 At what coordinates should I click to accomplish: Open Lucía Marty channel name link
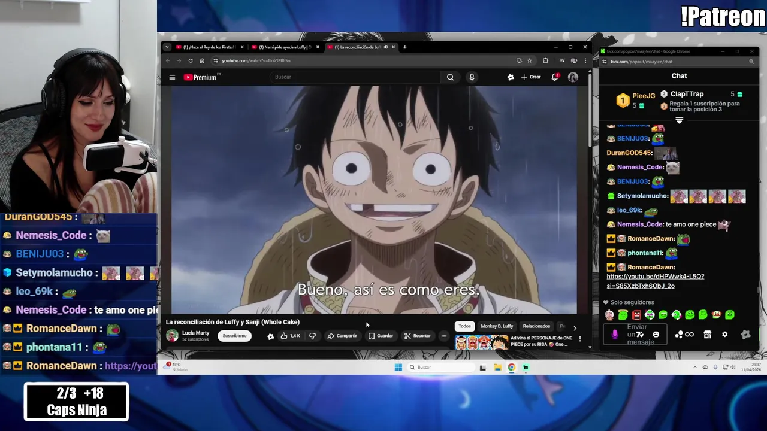pyautogui.click(x=195, y=333)
